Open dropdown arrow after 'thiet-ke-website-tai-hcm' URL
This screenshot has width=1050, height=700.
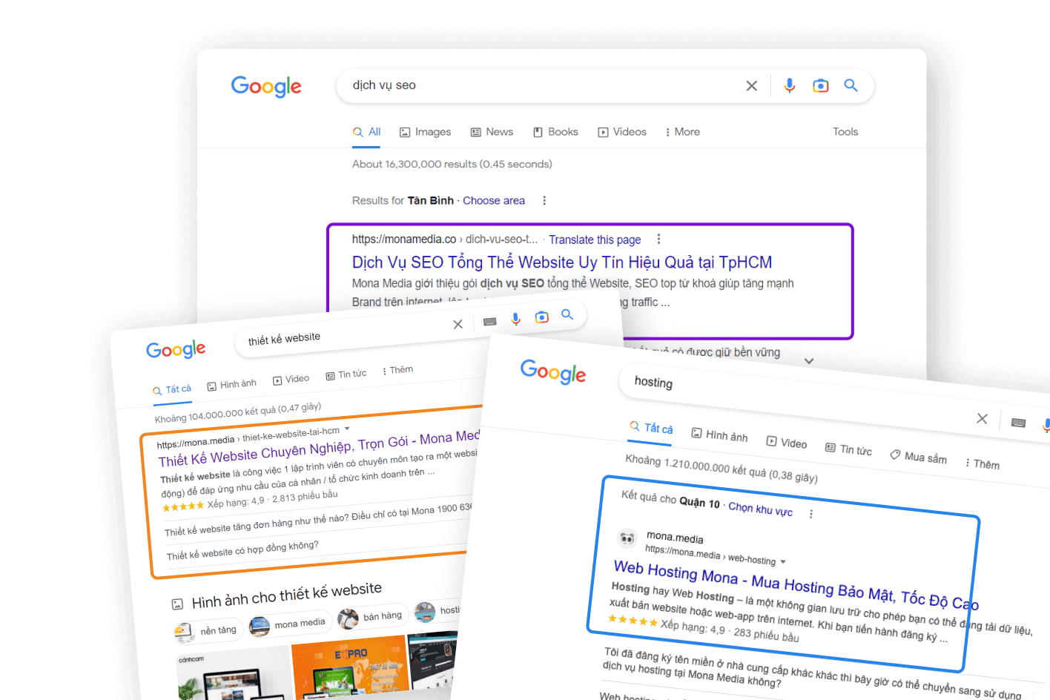pyautogui.click(x=347, y=429)
